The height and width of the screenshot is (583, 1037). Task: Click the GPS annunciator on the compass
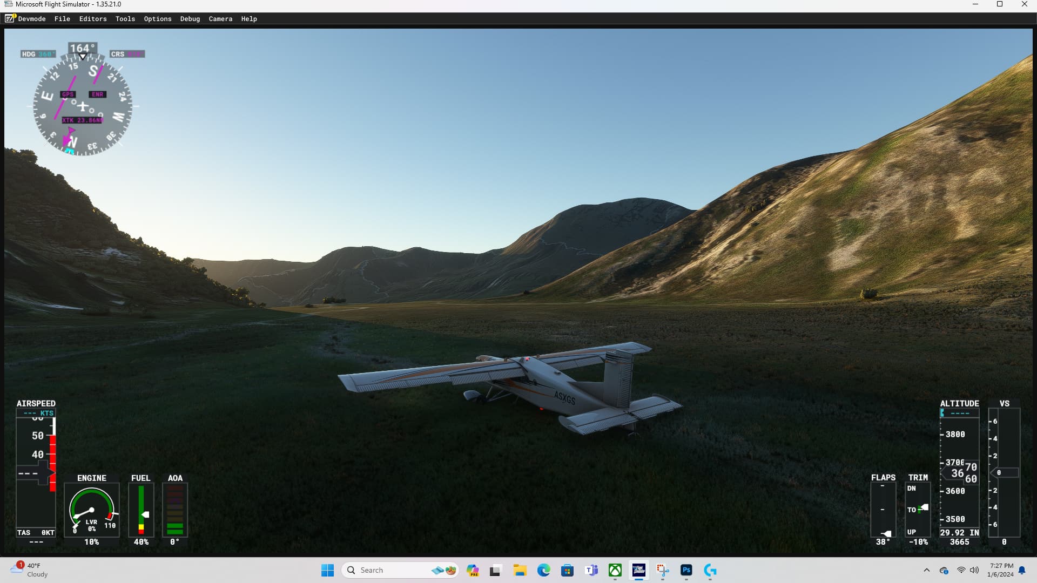click(x=67, y=94)
